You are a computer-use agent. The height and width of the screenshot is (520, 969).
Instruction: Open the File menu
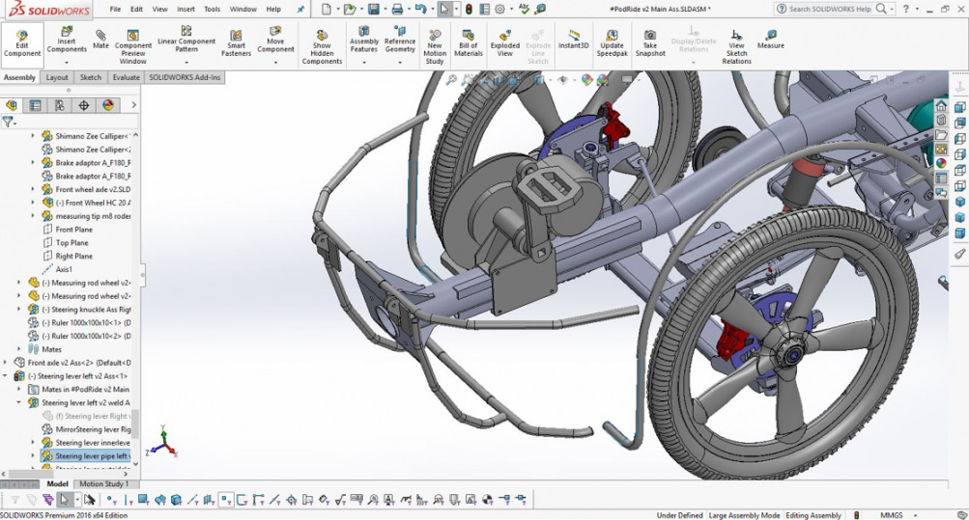click(x=115, y=10)
